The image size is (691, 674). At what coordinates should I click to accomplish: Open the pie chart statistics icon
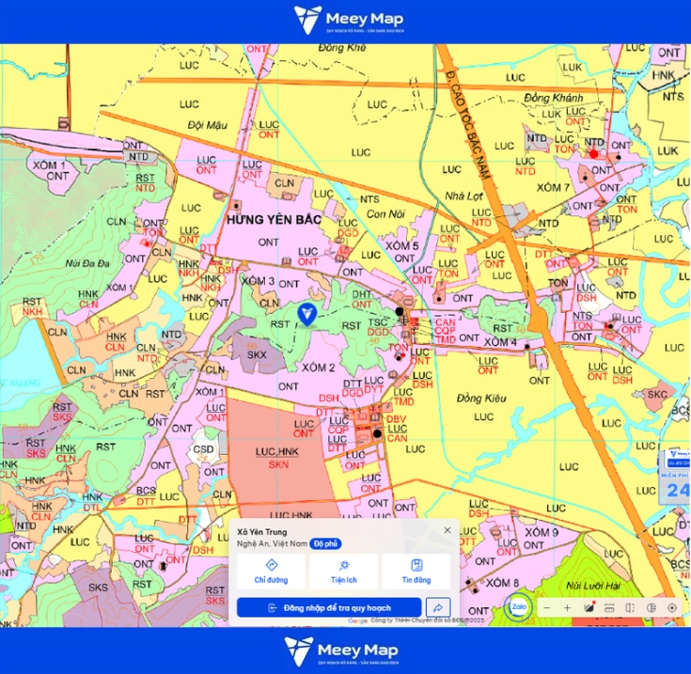[x=651, y=608]
